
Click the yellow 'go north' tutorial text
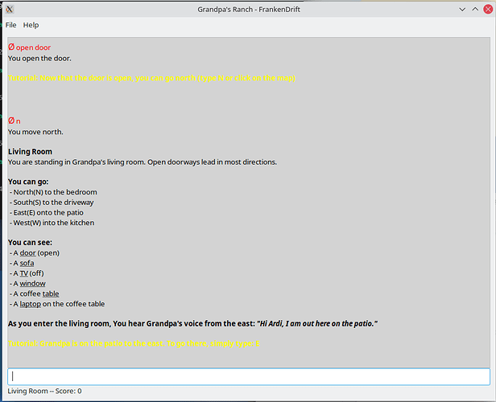tap(152, 78)
